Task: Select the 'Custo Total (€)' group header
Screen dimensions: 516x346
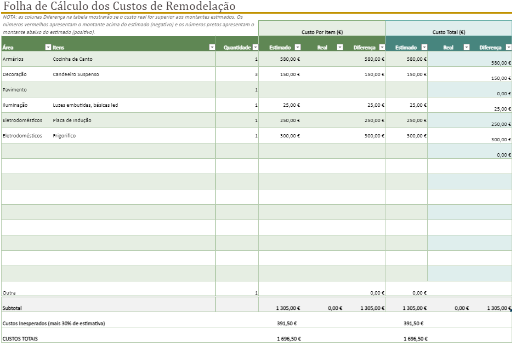Action: point(449,32)
